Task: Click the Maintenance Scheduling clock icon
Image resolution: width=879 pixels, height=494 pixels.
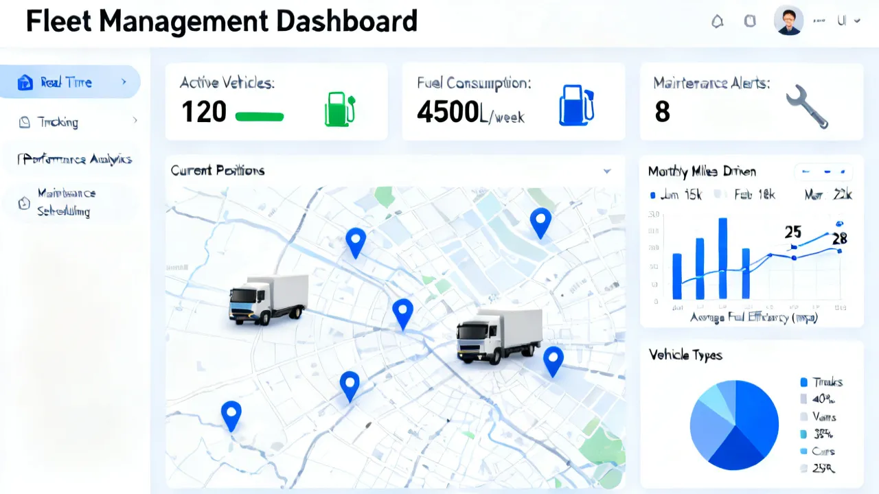Action: 25,202
